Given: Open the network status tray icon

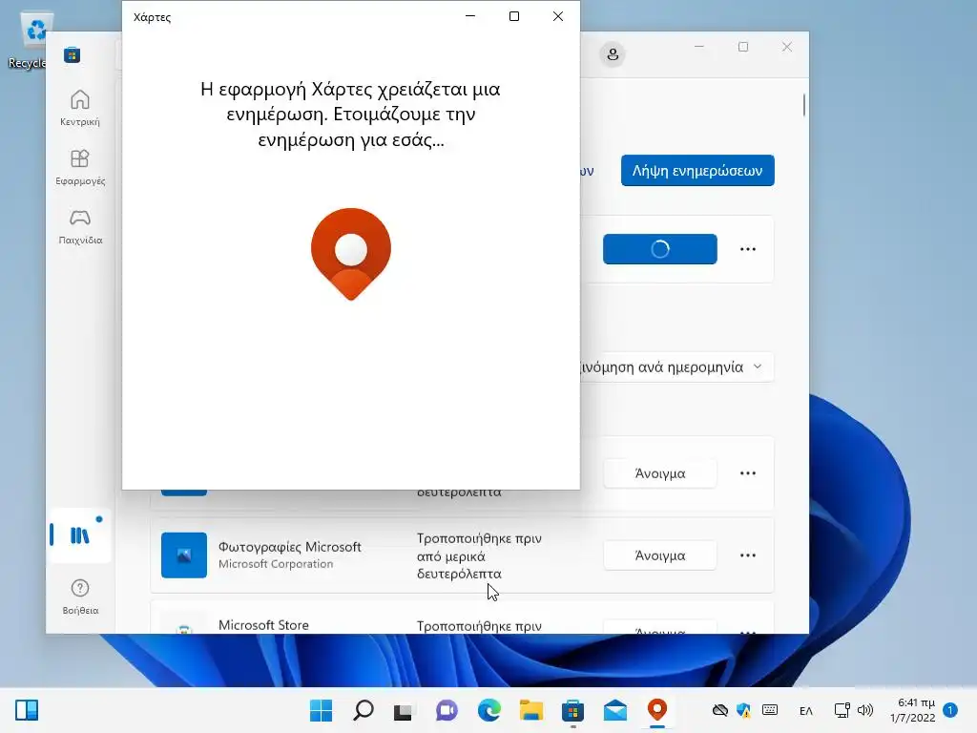Looking at the screenshot, I should 842,710.
